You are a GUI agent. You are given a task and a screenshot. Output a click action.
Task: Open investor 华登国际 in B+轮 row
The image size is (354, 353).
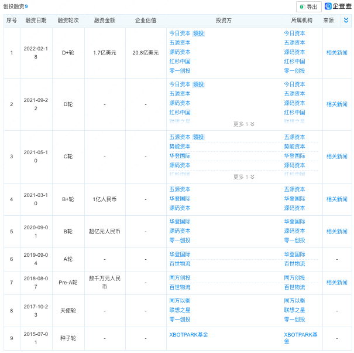180,199
